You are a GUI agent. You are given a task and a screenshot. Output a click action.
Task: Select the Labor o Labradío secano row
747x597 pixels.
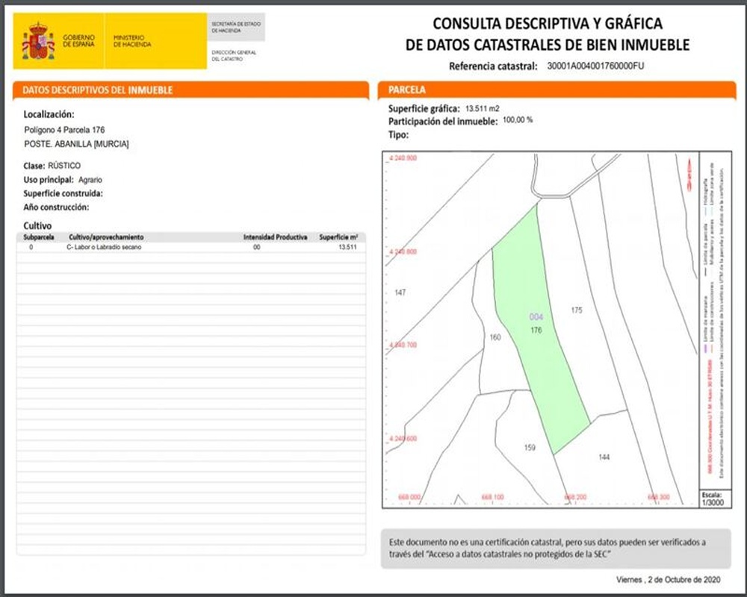pos(191,247)
